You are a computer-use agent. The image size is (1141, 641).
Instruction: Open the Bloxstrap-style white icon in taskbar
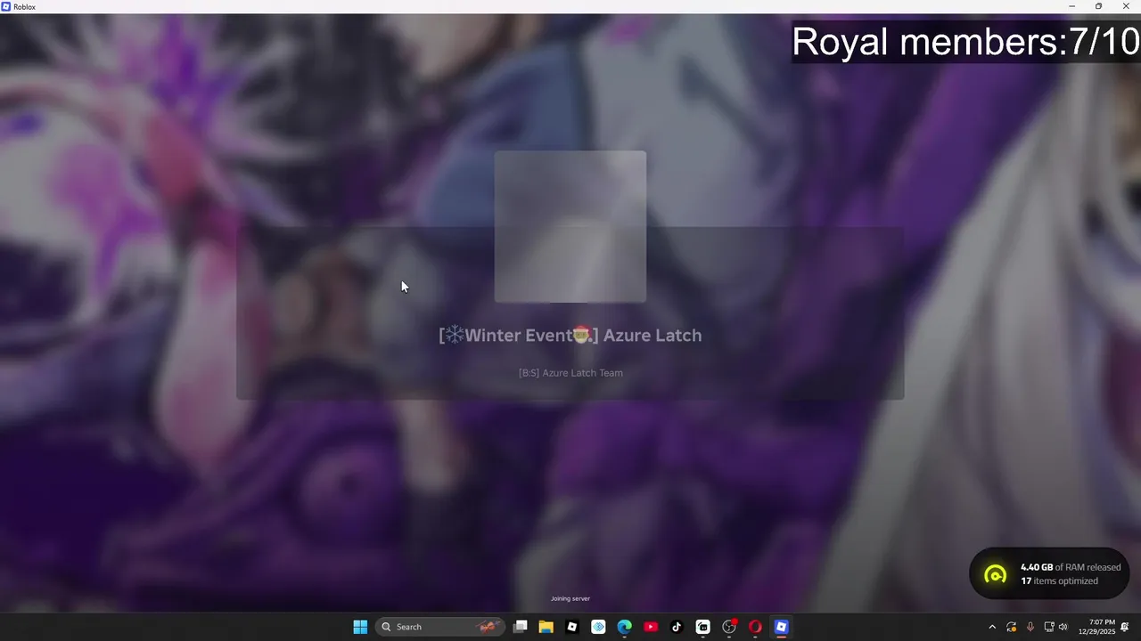pyautogui.click(x=702, y=627)
